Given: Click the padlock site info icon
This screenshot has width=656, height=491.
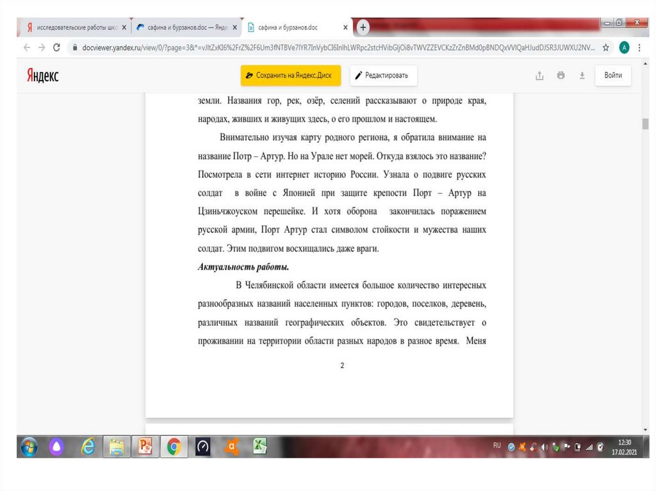Looking at the screenshot, I should pos(75,47).
